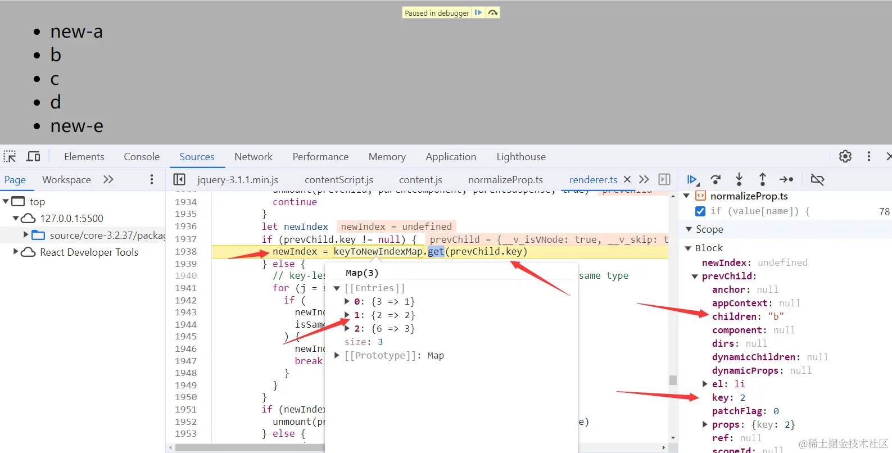892x453 pixels.
Task: Collapse the prevChild object
Action: point(695,276)
